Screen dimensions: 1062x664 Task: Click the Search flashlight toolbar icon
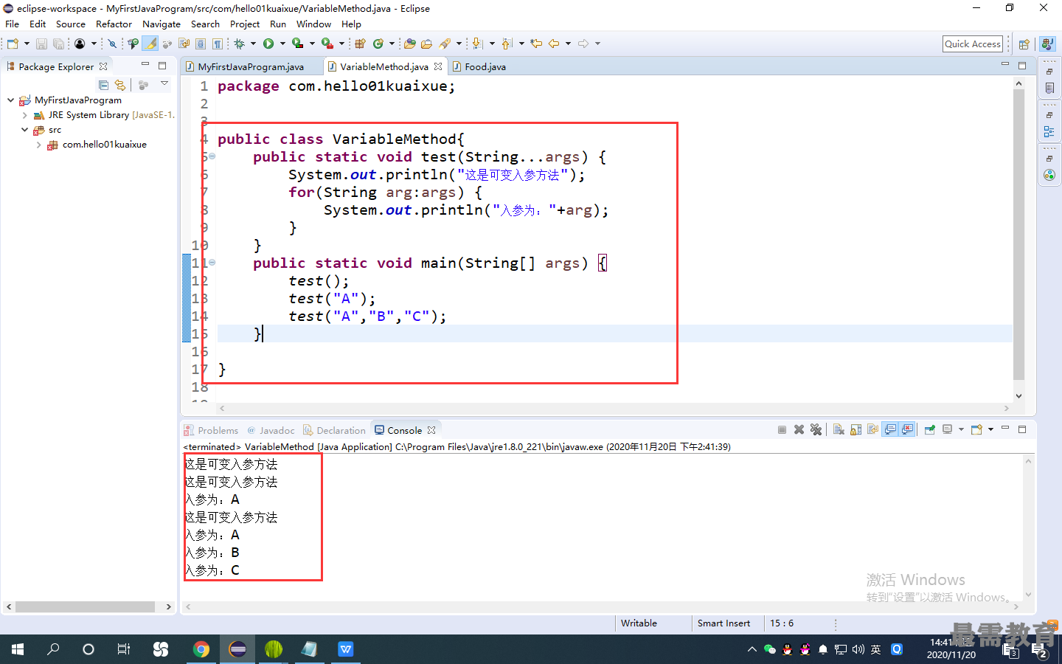coord(445,44)
